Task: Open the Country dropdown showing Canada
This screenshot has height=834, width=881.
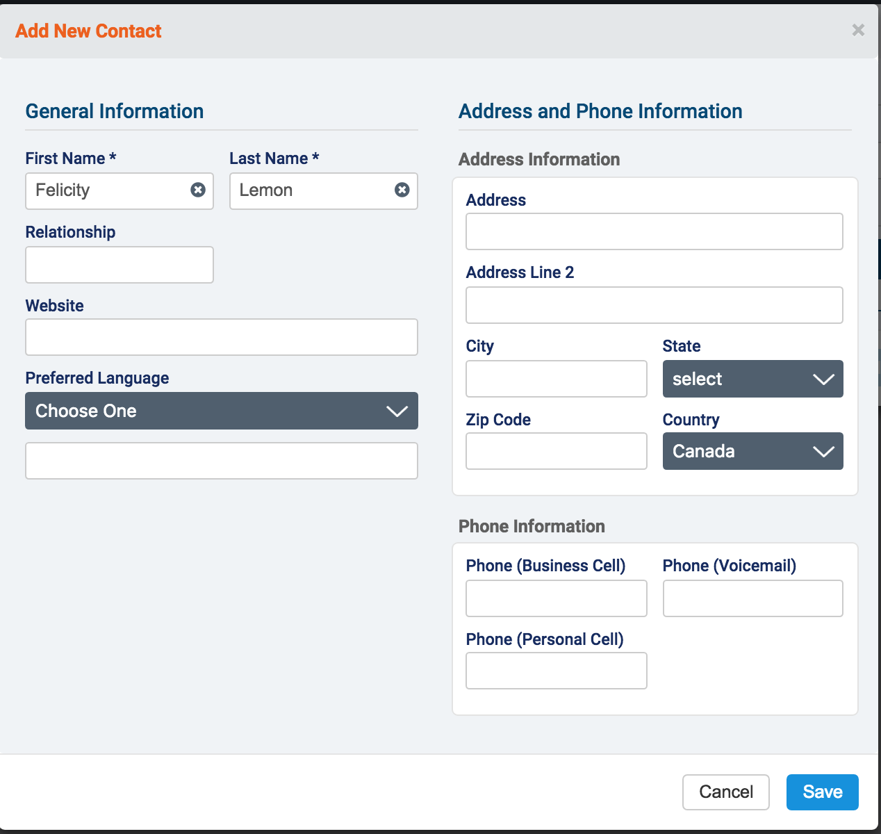Action: [752, 451]
